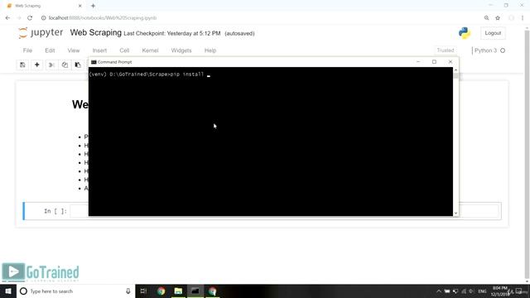Screen dimensions: 530x298
Task: Click Command Prompt scrollbar down arrow
Action: tap(455, 214)
